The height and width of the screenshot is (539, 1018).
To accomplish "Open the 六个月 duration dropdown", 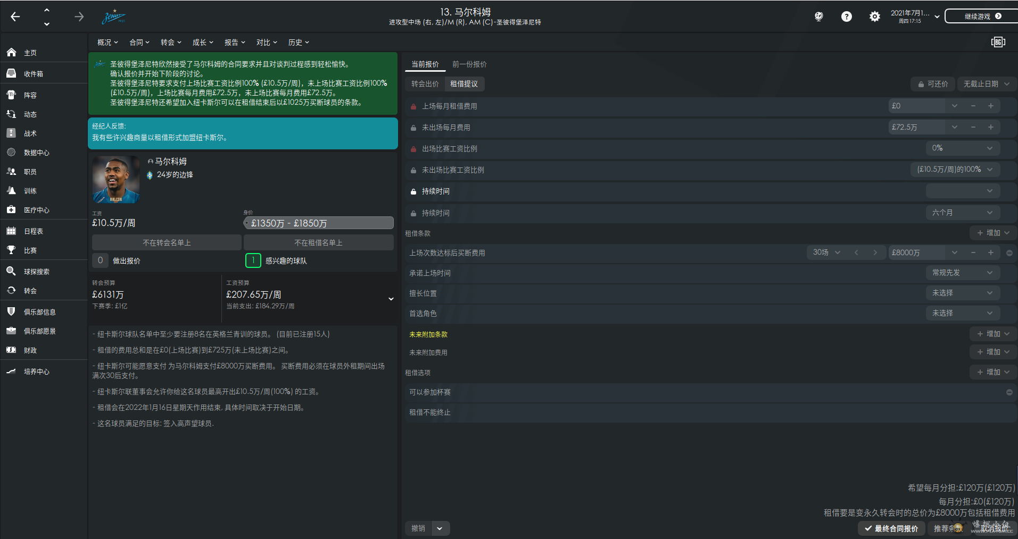I will [x=962, y=213].
